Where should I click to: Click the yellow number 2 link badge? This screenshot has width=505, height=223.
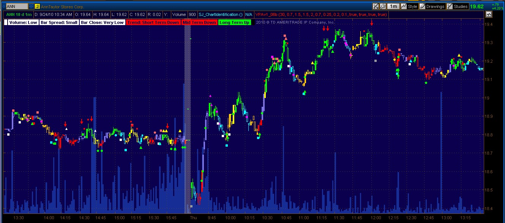click(37, 6)
